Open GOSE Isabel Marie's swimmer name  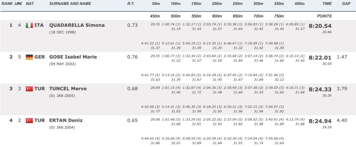pyautogui.click(x=73, y=57)
